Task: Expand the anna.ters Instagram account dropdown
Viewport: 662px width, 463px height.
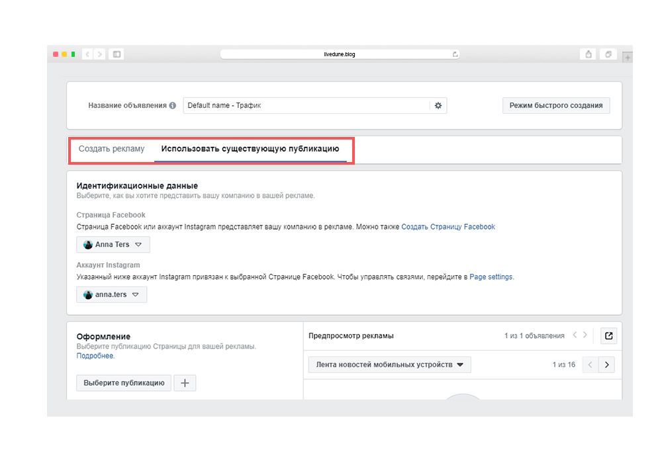Action: pyautogui.click(x=111, y=295)
